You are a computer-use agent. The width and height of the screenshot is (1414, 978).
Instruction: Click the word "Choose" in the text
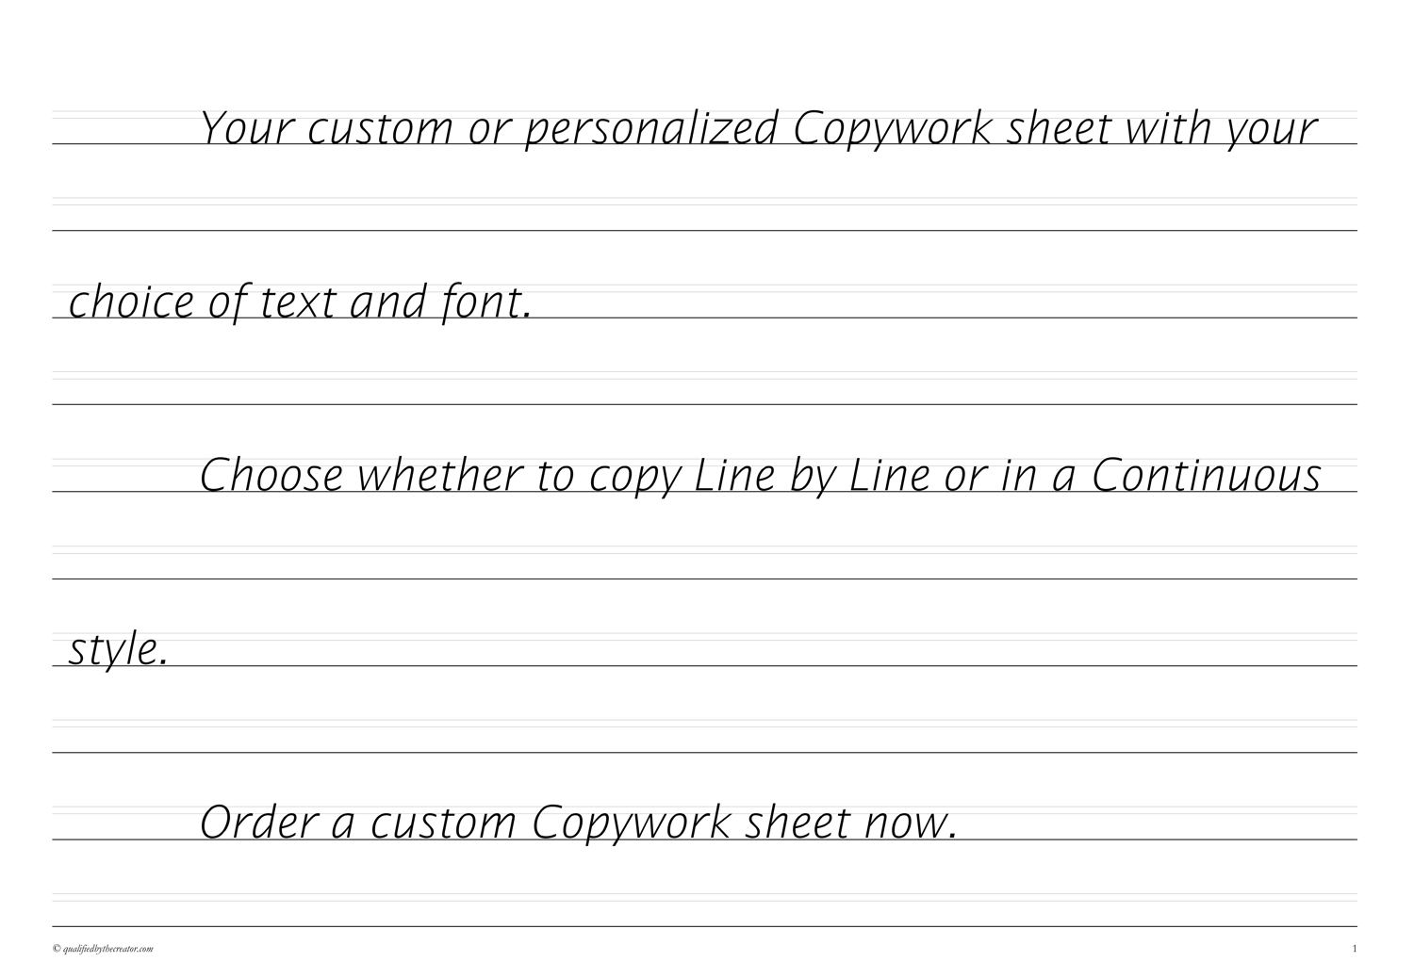pos(271,477)
